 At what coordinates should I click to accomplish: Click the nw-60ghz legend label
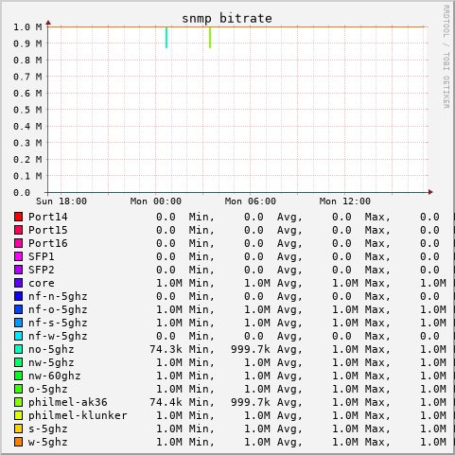[x=55, y=376]
